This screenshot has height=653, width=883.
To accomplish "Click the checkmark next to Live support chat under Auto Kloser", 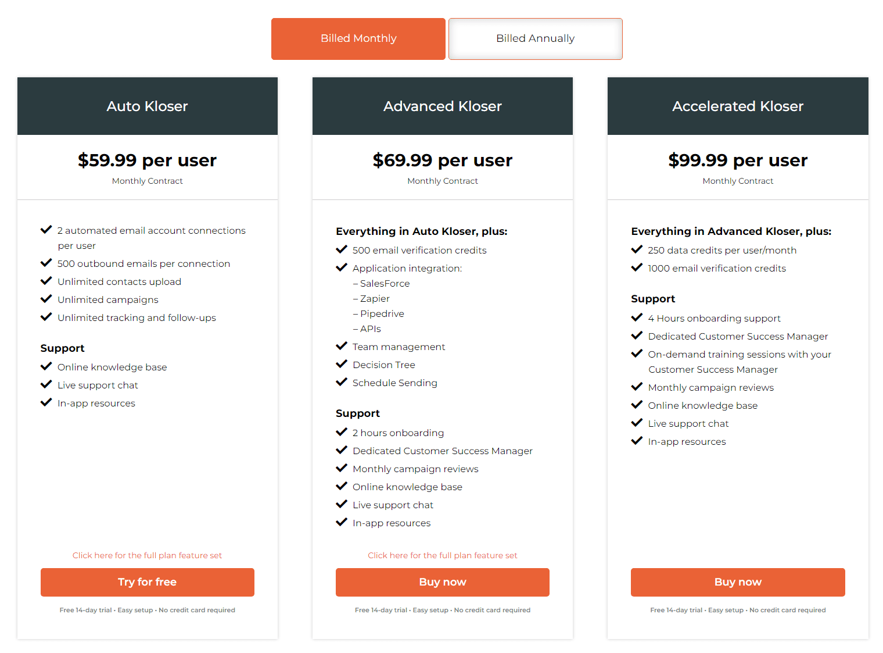I will [46, 384].
